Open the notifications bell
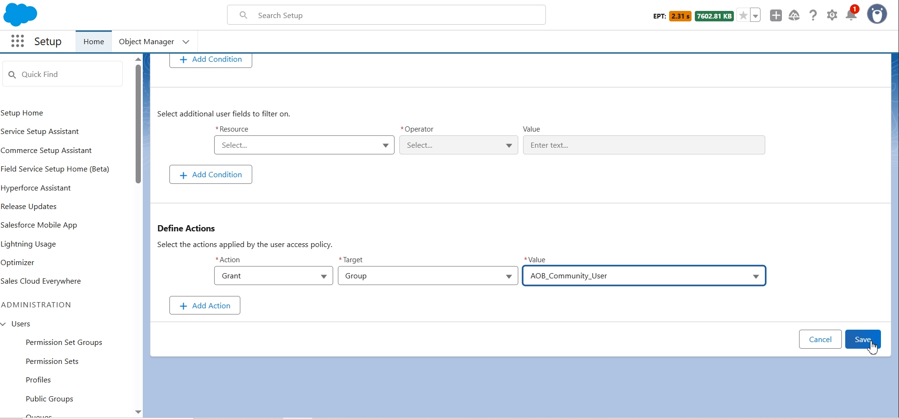 (x=851, y=15)
